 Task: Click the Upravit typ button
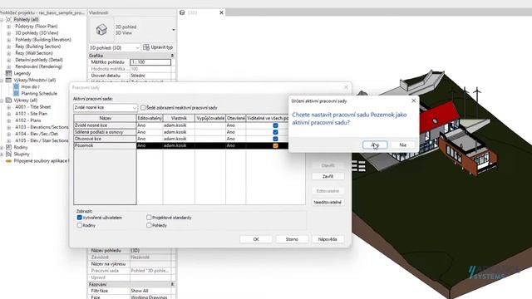coord(158,47)
